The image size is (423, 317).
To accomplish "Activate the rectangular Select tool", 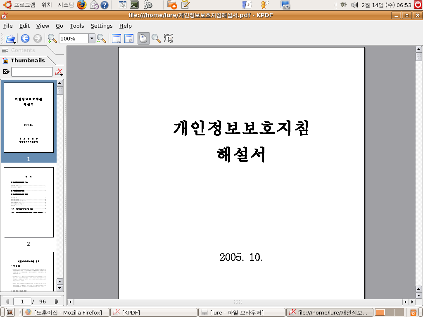I will click(168, 38).
